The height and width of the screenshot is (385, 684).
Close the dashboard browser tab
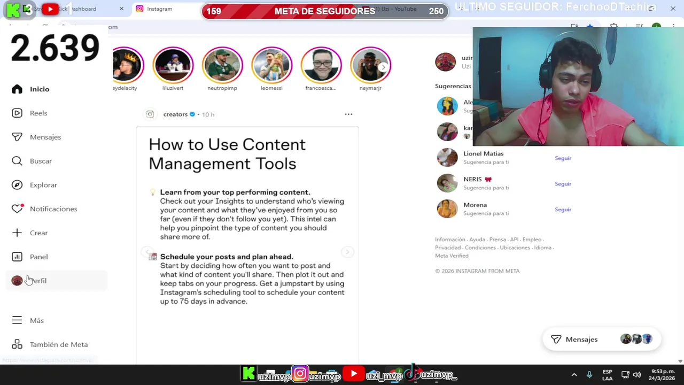click(121, 9)
